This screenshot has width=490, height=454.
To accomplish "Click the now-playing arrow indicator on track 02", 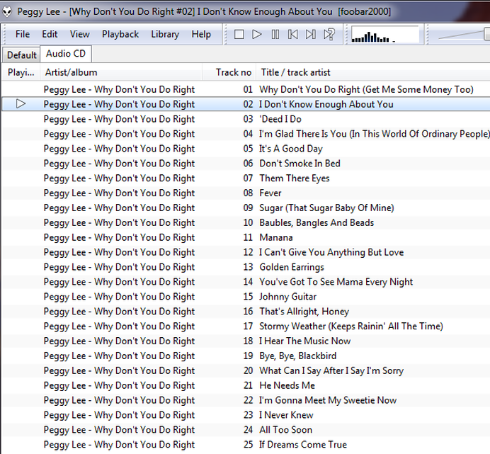I will pos(21,104).
